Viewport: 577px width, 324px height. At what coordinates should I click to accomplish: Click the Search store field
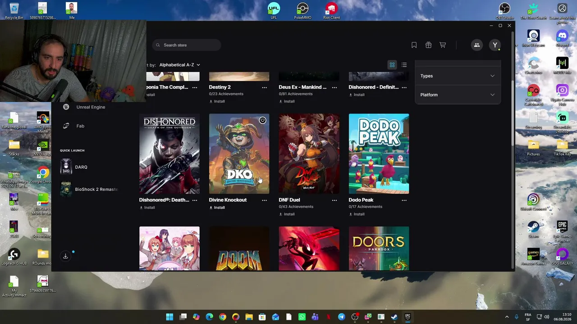click(186, 45)
